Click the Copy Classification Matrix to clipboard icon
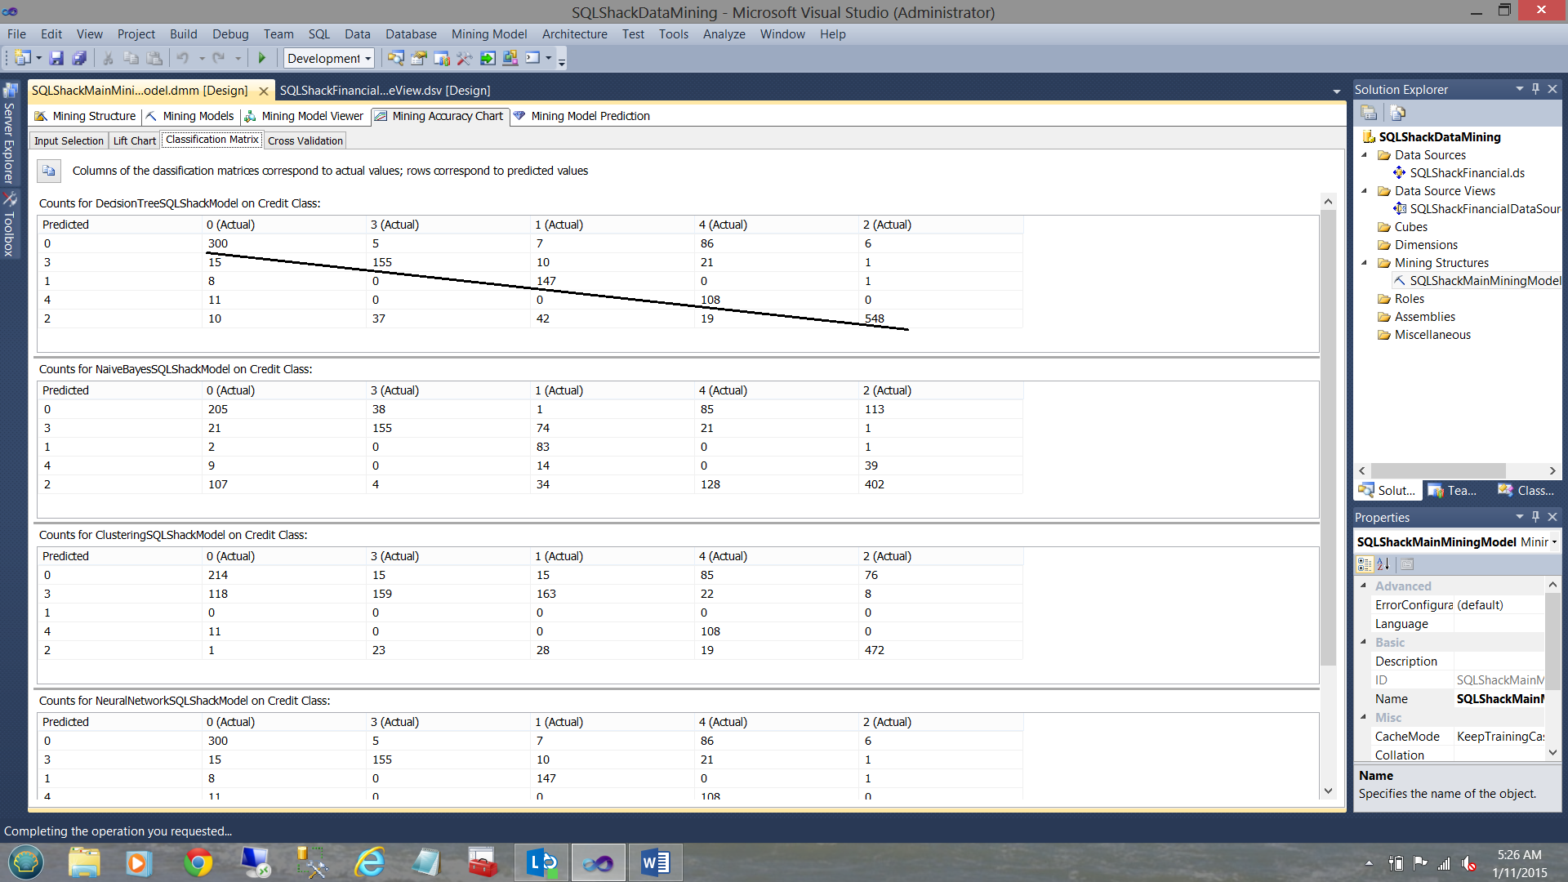 click(49, 171)
